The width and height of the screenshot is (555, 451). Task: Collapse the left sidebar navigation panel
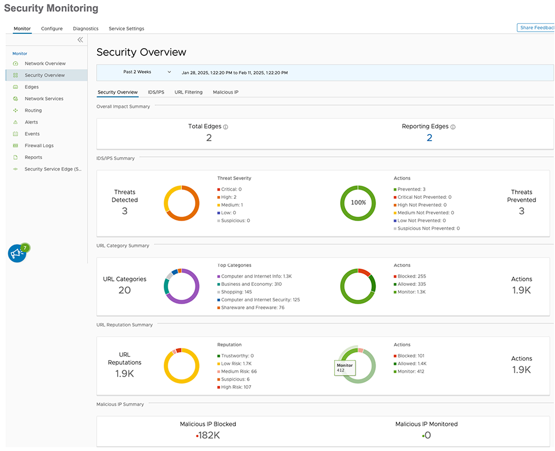80,40
